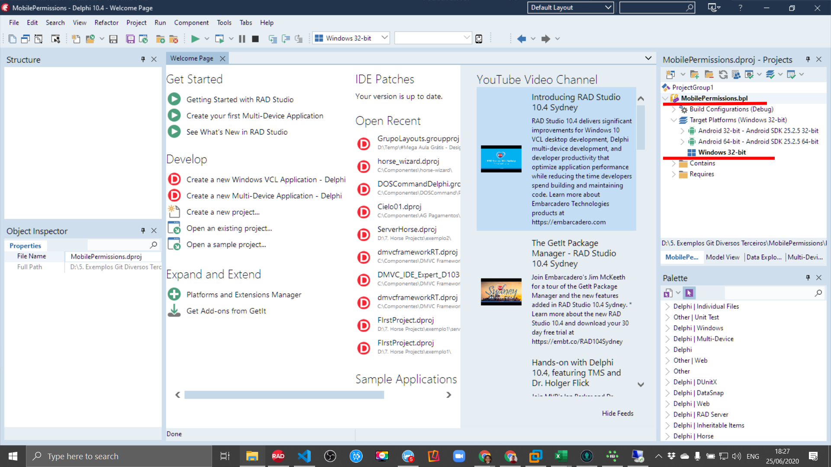Open the Windows 32-bit platform dropdown
The image size is (831, 467).
pyautogui.click(x=384, y=38)
